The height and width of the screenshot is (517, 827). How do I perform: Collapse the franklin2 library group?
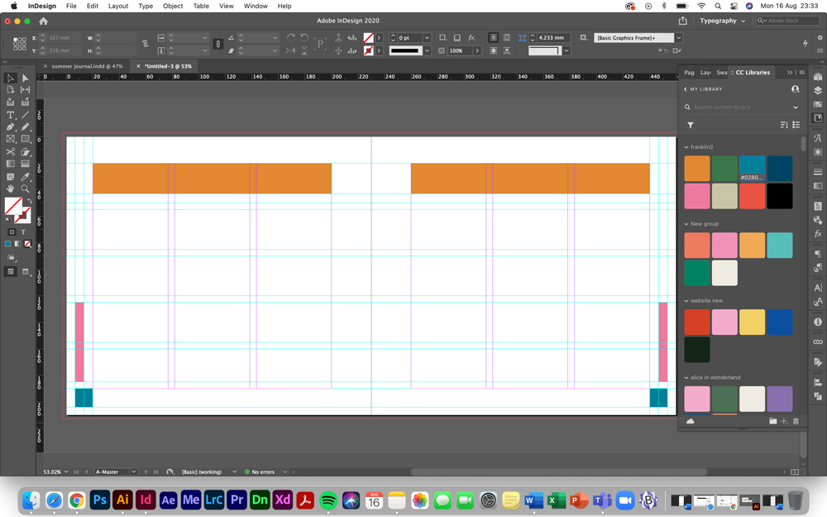pyautogui.click(x=686, y=147)
